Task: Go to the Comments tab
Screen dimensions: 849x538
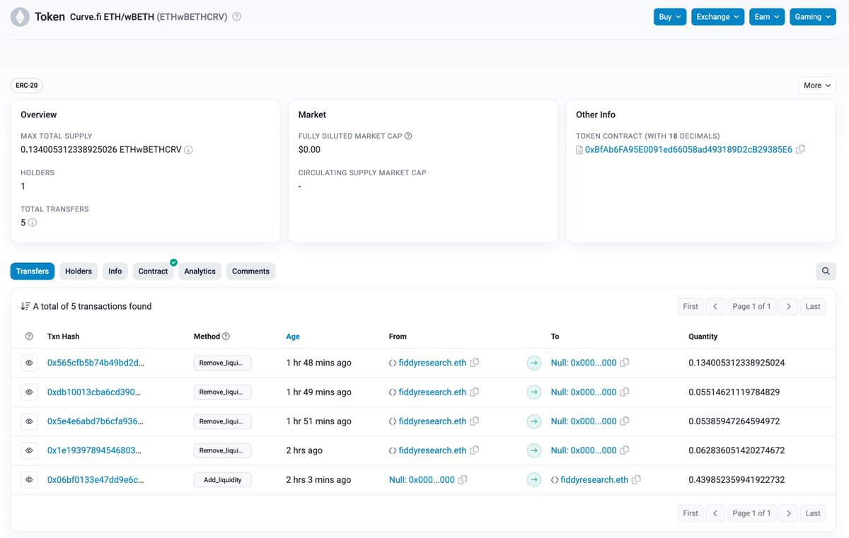Action: click(x=251, y=271)
